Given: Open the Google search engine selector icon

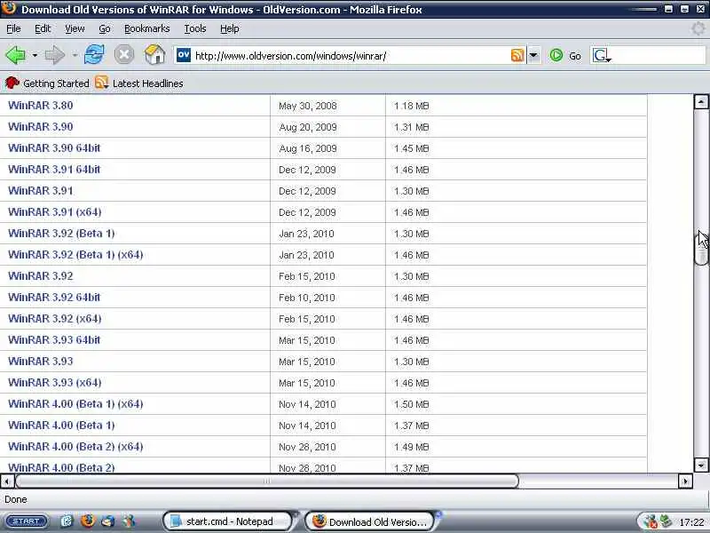Looking at the screenshot, I should 602,56.
